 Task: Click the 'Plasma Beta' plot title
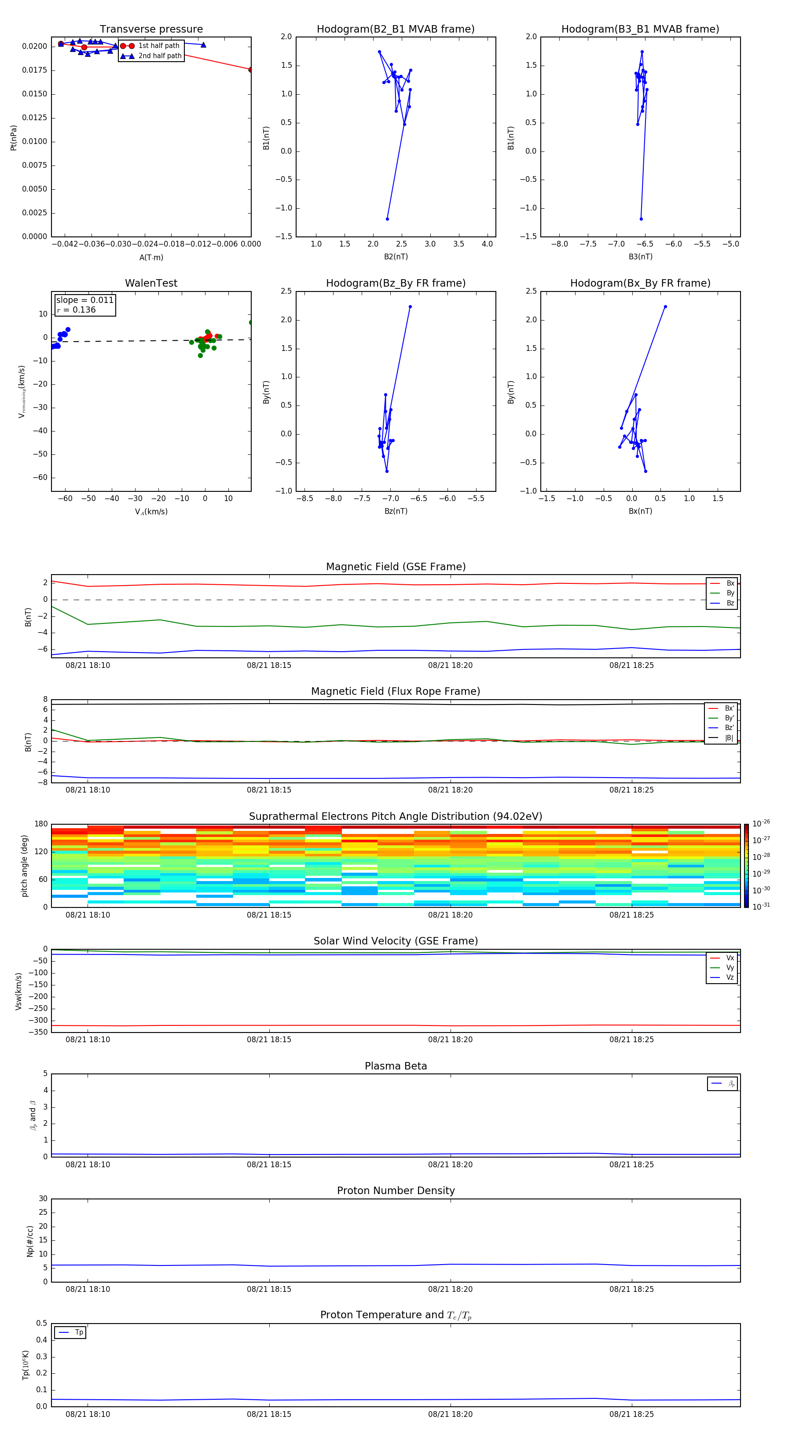point(396,1066)
